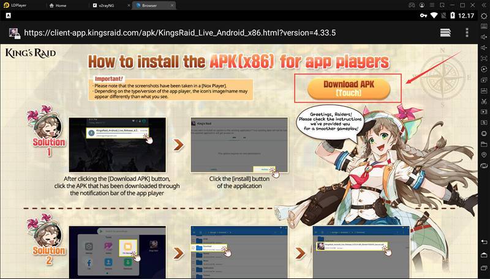The height and width of the screenshot is (279, 490).
Task: Click the browser URL address bar
Action: [x=179, y=33]
